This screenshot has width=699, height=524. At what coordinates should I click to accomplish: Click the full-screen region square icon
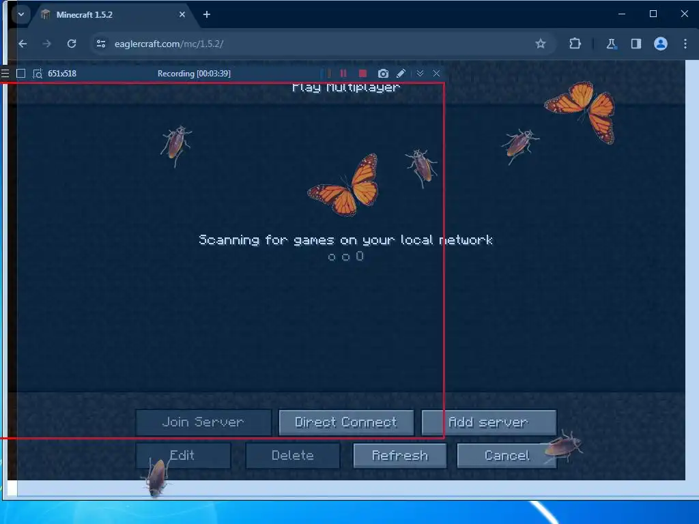tap(20, 74)
